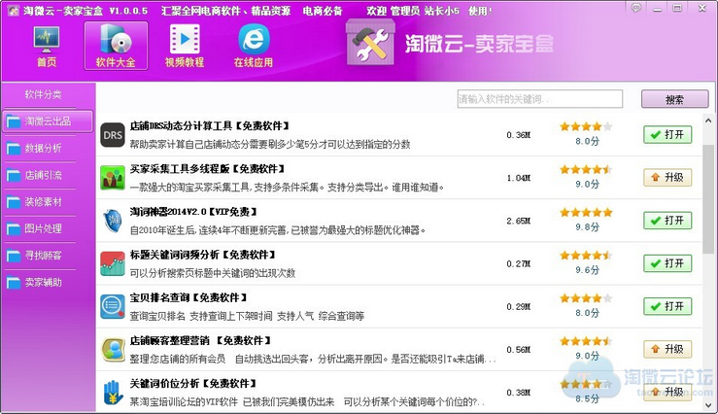Click the 标题关键词词频分析 chart icon
The image size is (718, 414).
[x=113, y=263]
